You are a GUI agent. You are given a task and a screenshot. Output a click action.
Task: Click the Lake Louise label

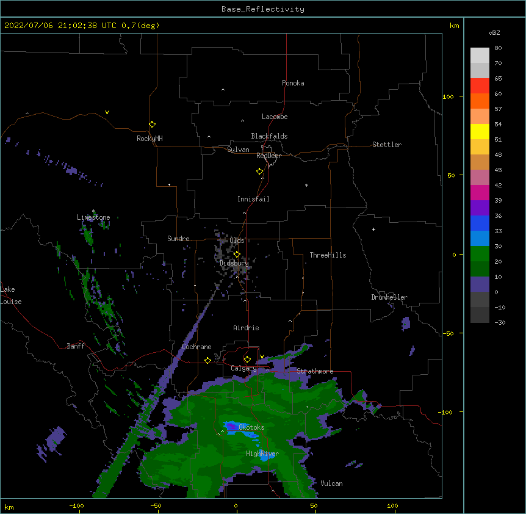(11, 295)
